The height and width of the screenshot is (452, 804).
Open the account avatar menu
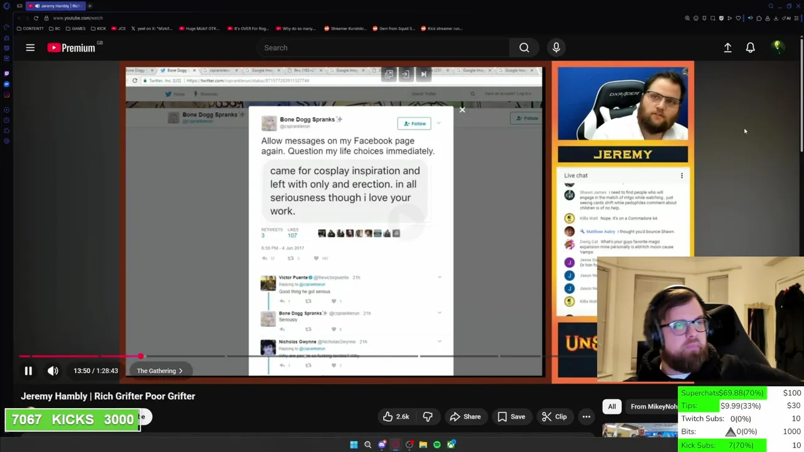[778, 47]
